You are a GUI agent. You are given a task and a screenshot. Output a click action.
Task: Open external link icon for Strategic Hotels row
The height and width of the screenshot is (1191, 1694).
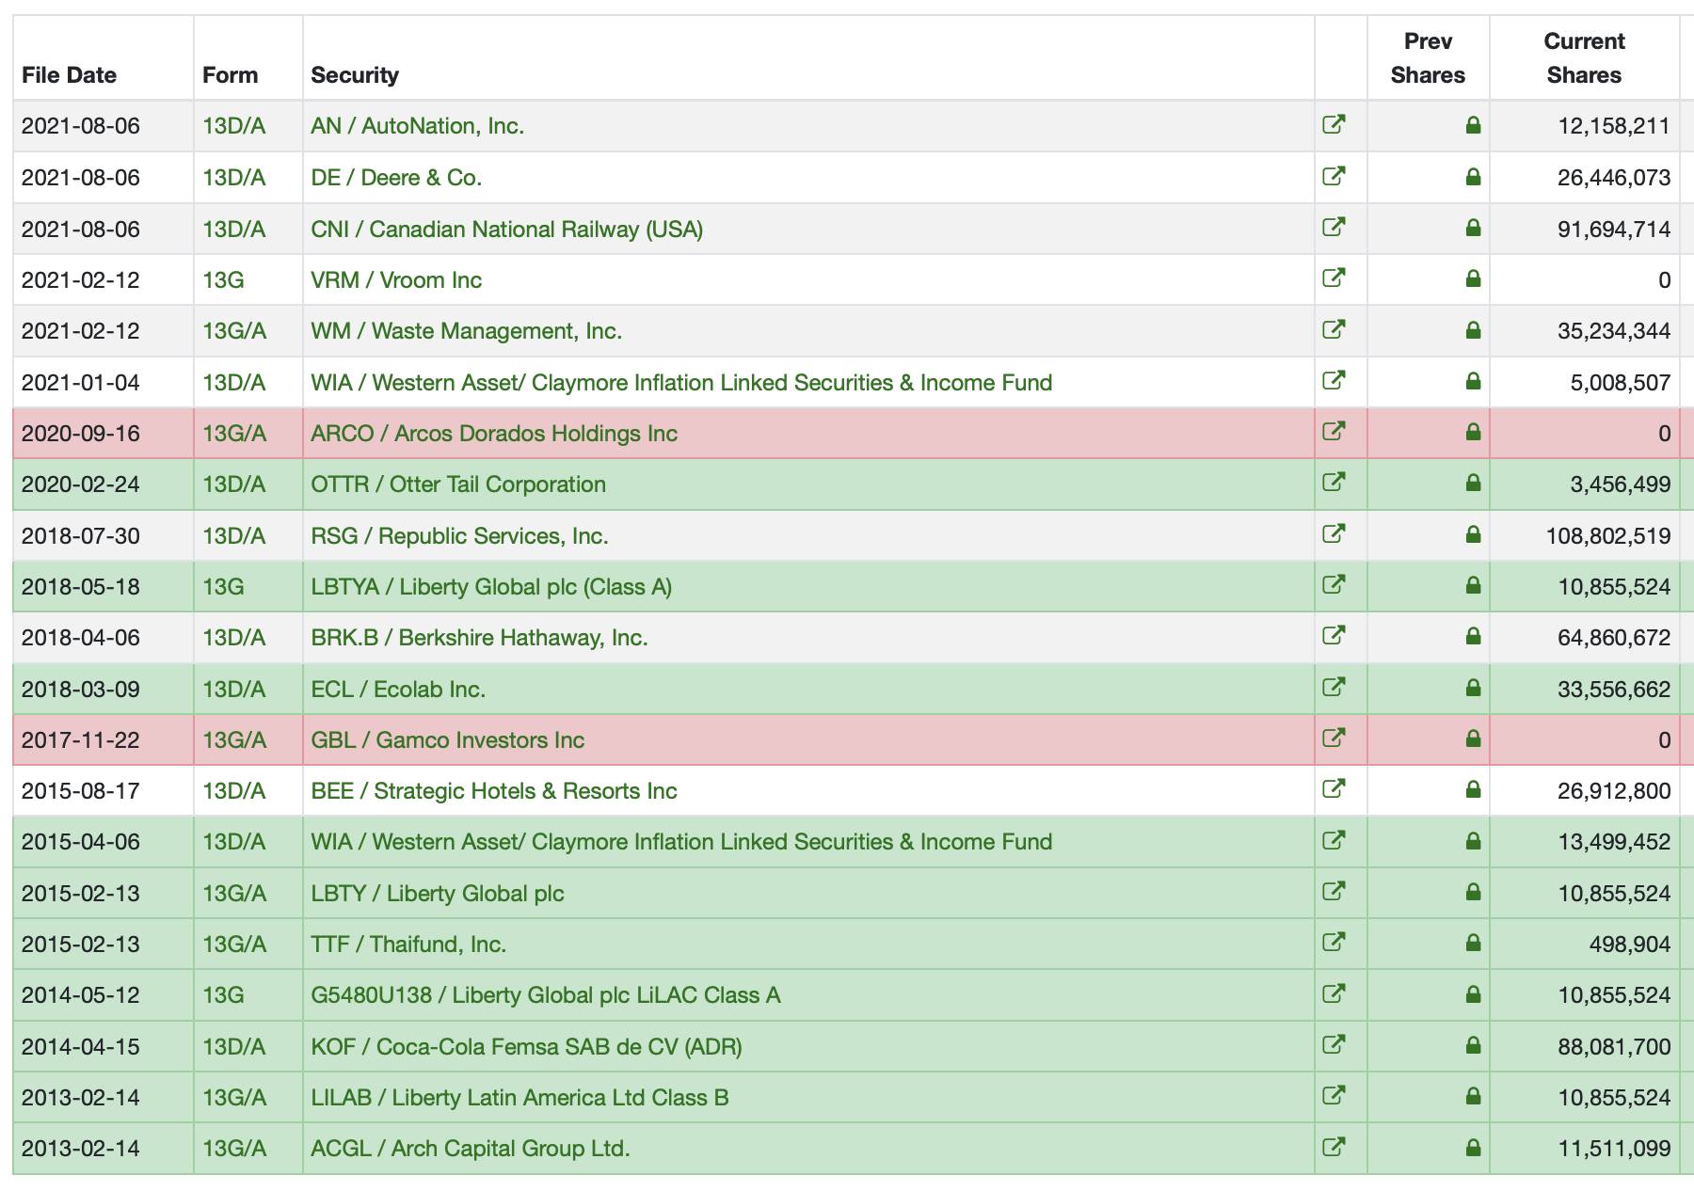[x=1334, y=788]
